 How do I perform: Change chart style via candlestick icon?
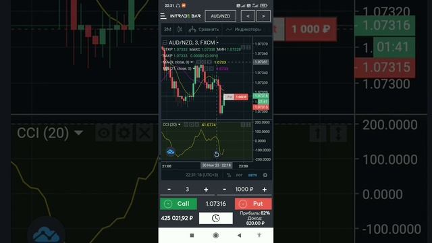(180, 30)
